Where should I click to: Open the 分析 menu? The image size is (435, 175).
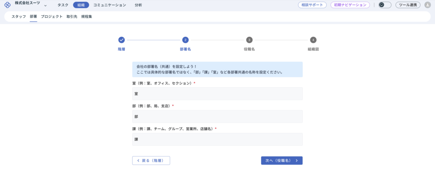[x=138, y=5]
